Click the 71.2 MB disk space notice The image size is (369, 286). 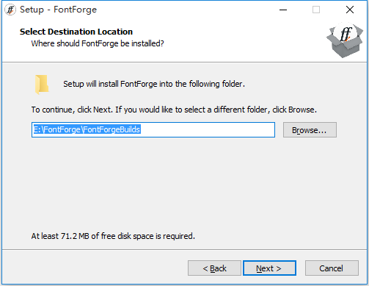tap(113, 236)
